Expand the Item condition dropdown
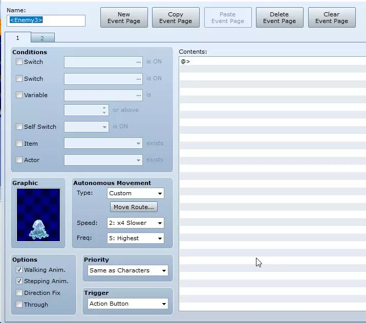Viewport: 366px width, 323px height. click(x=103, y=143)
